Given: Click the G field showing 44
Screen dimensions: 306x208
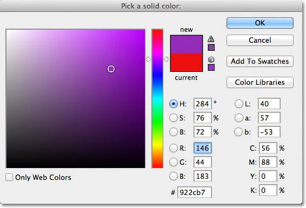Looking at the screenshot, I should pyautogui.click(x=203, y=162).
